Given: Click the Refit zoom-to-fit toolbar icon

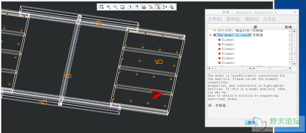Looking at the screenshot, I should 102,7.
